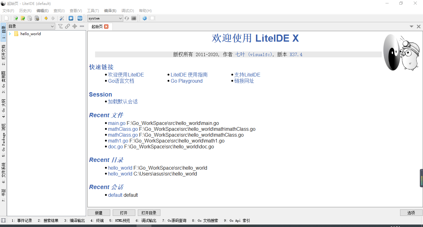Show the 7: Go源码查询 bottom panel

tap(174, 221)
